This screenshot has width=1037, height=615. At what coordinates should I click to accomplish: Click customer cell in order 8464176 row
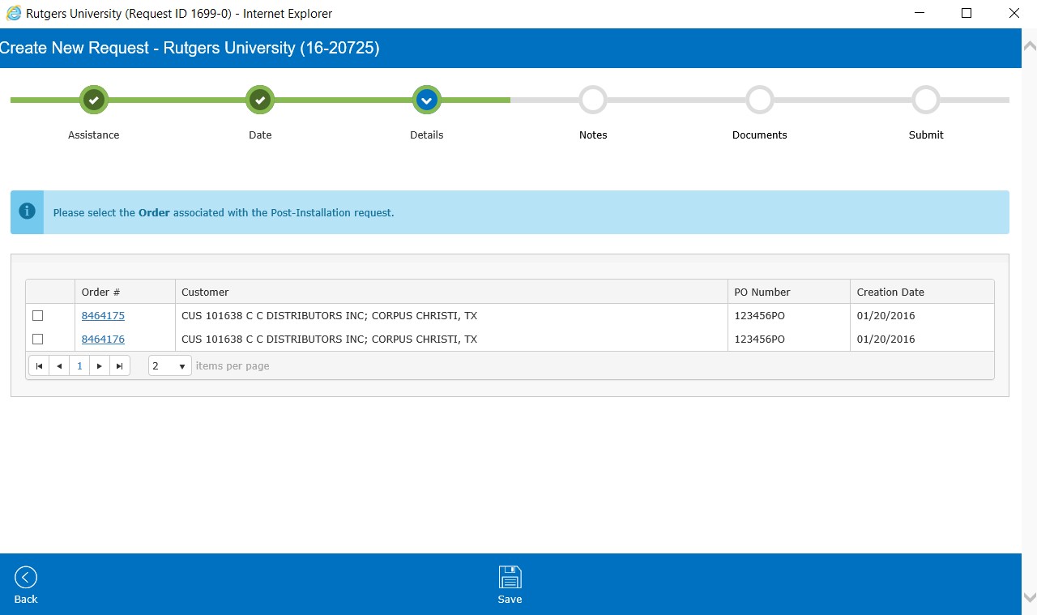point(451,340)
